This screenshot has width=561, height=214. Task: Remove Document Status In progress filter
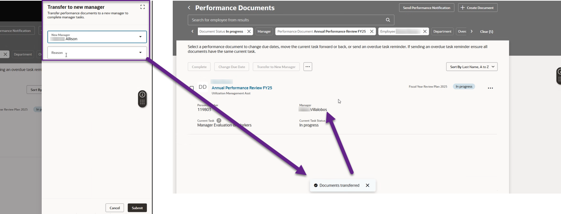249,31
